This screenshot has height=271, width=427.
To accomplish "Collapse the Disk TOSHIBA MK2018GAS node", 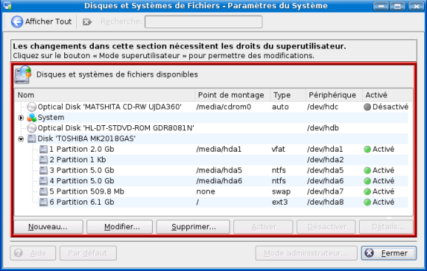I will [x=21, y=138].
